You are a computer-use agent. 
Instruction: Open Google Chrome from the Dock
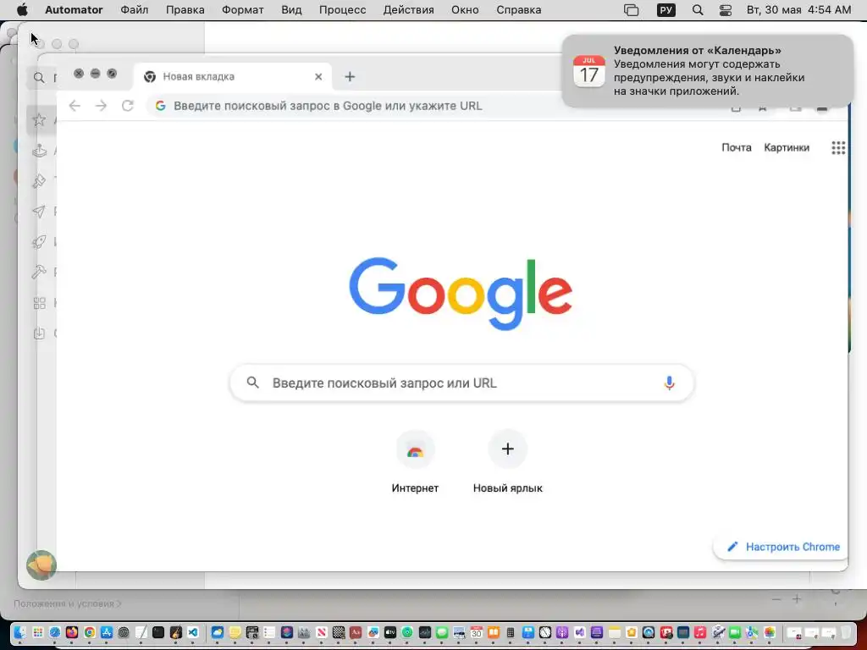90,632
